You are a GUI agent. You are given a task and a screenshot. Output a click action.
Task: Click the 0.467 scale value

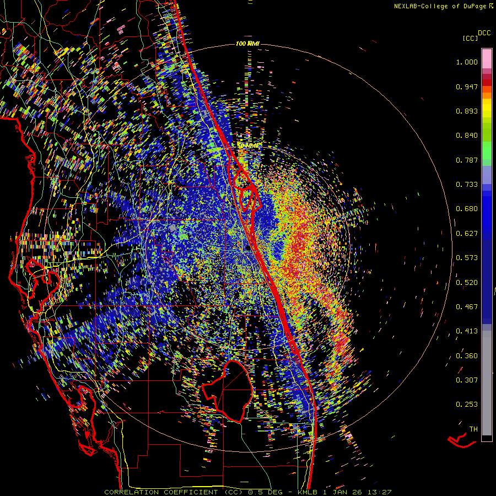[467, 307]
